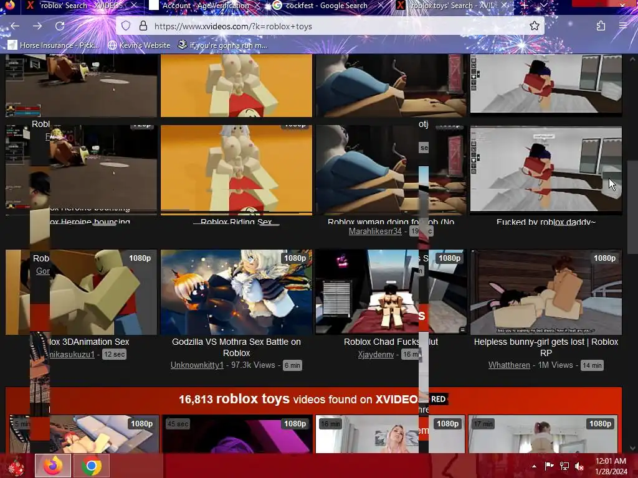Switch to the Google Search tab
This screenshot has width=638, height=478.
(x=326, y=5)
